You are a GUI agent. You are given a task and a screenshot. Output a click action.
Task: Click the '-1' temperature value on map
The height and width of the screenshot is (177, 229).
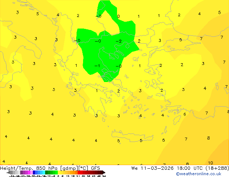coord(97,66)
